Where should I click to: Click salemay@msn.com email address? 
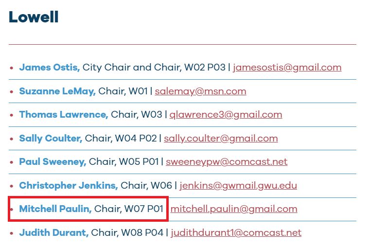pyautogui.click(x=200, y=91)
